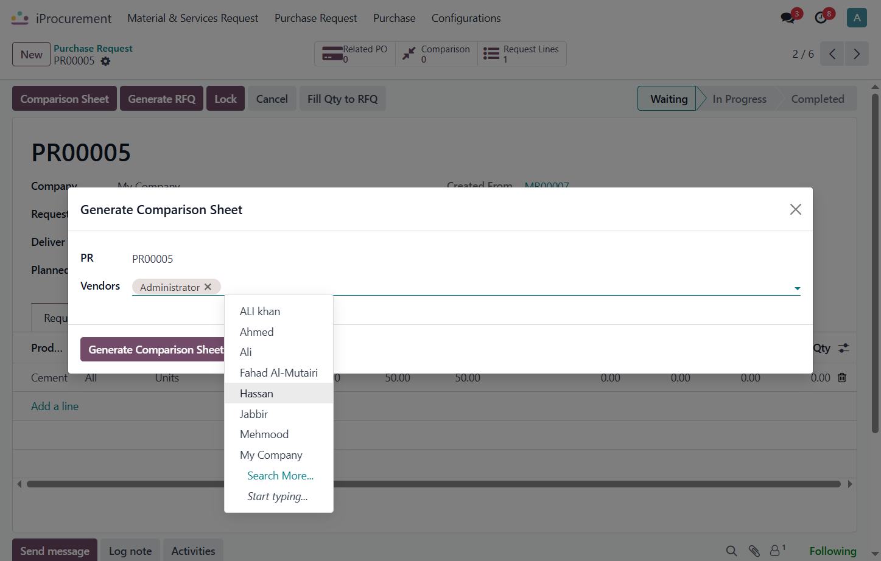Click Add a line link
881x561 pixels.
[x=55, y=406]
